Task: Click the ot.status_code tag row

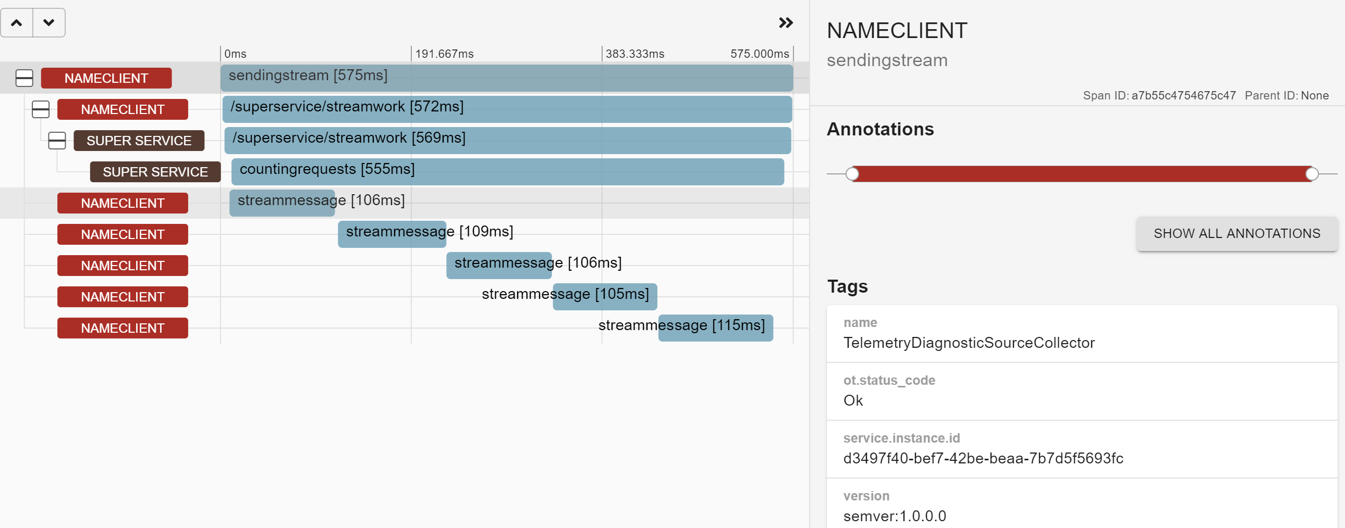Action: (1082, 391)
